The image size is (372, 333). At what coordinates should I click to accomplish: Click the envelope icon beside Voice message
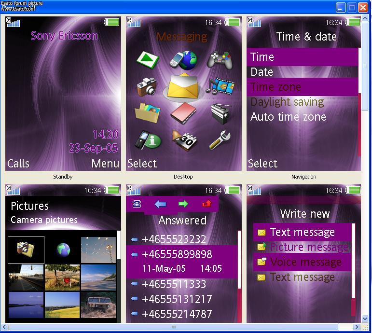point(262,261)
